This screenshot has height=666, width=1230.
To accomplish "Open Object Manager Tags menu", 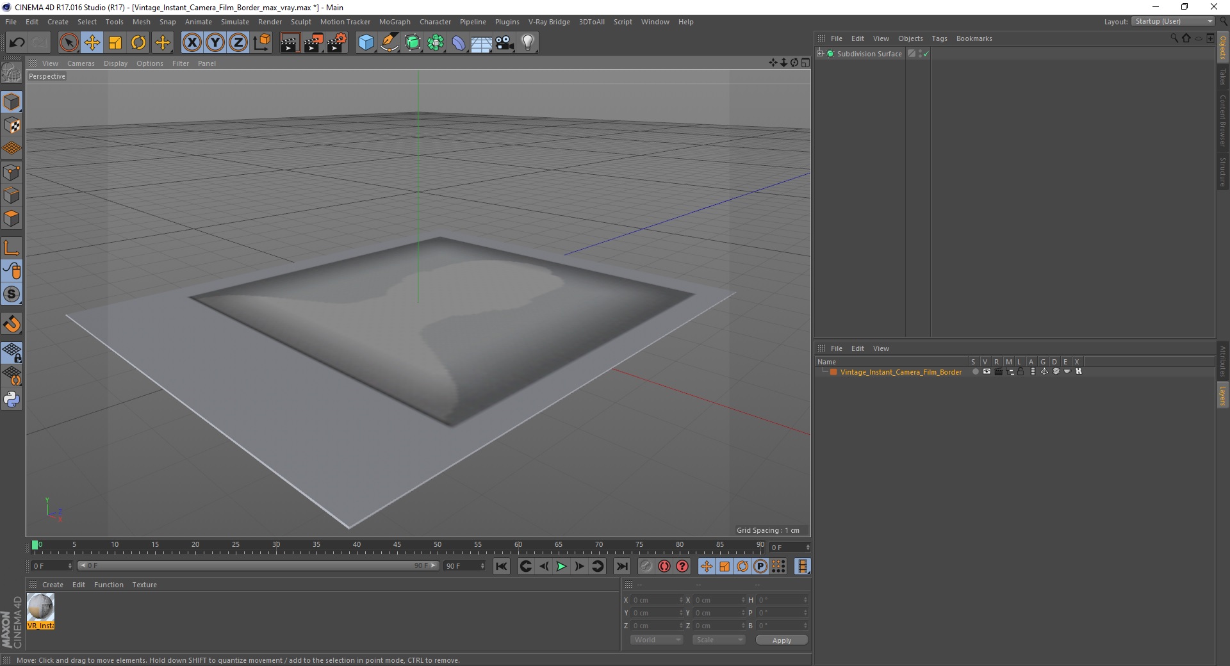I will point(939,38).
